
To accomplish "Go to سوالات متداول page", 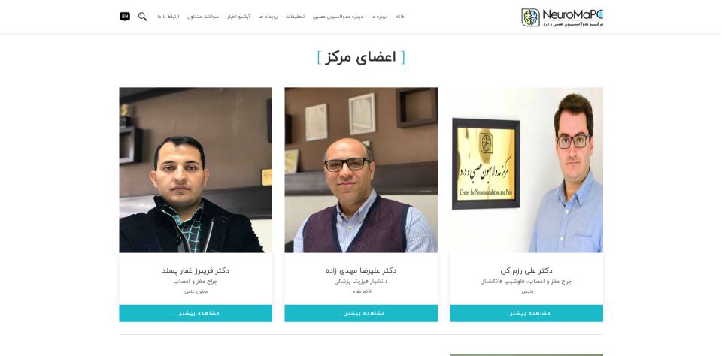I will 203,17.
